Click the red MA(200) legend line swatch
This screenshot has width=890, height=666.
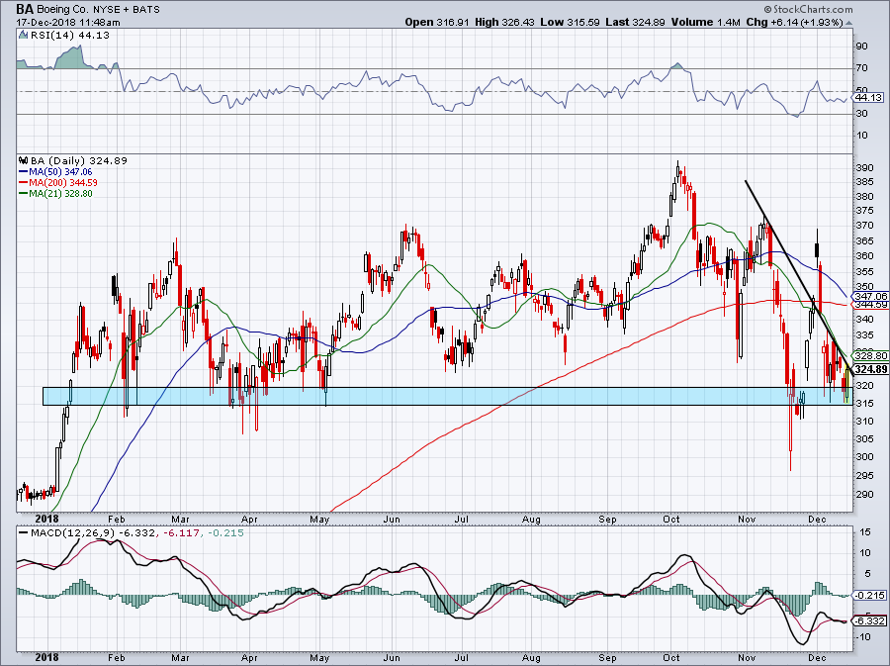24,183
